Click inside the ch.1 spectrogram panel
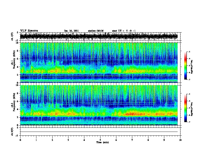203x157 pixels. [x=99, y=63]
